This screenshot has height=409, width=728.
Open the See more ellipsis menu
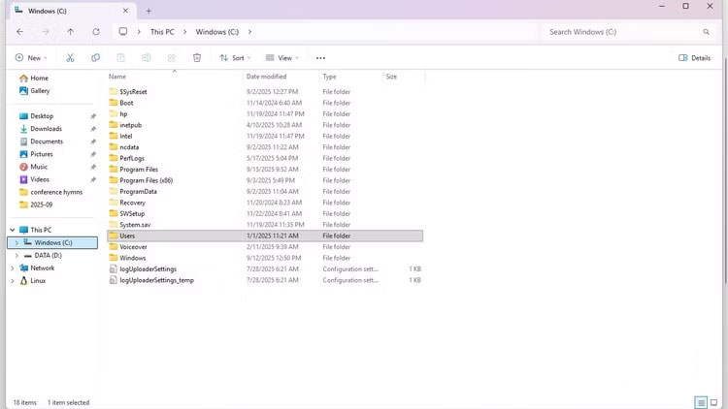pos(320,58)
